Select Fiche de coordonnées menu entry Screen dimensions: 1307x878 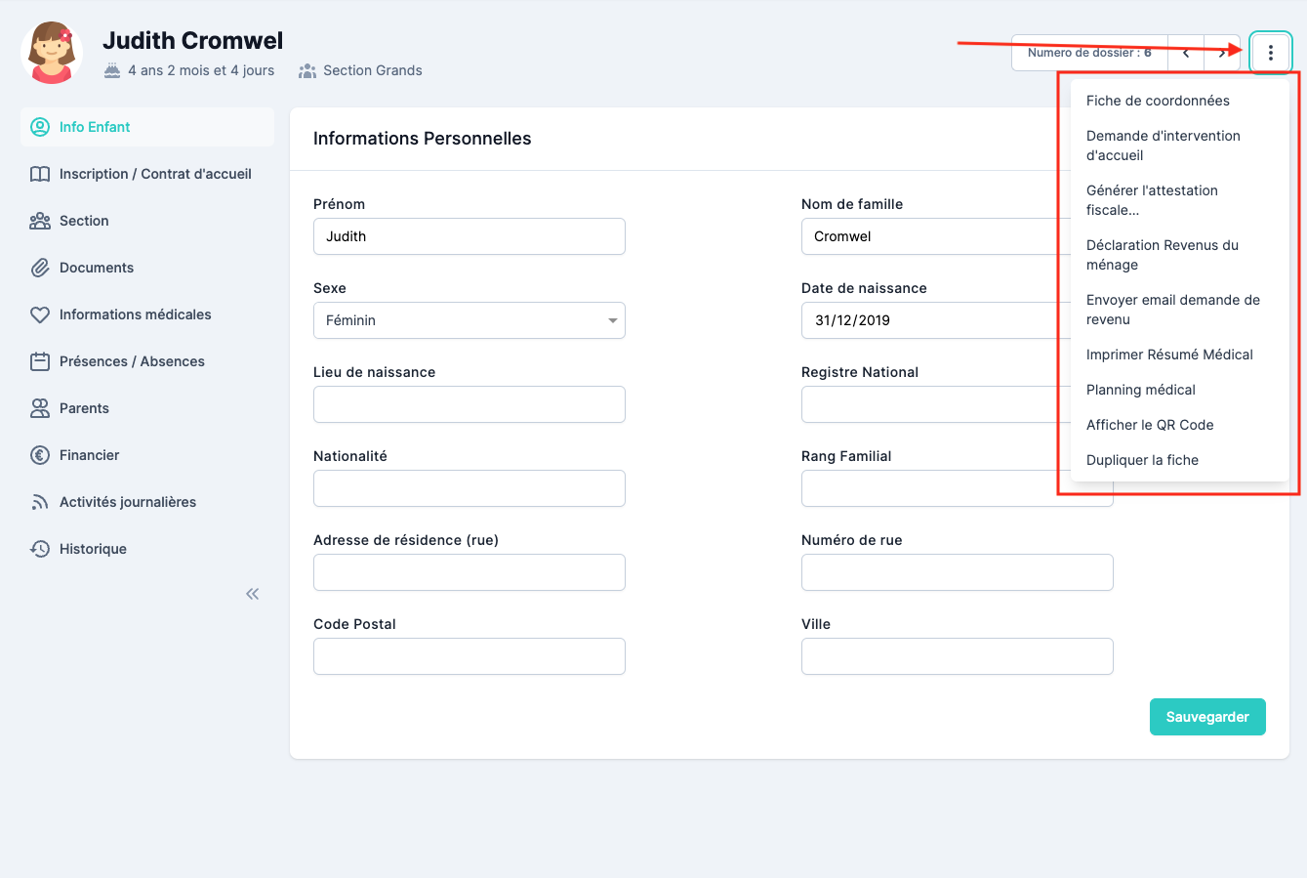point(1158,101)
